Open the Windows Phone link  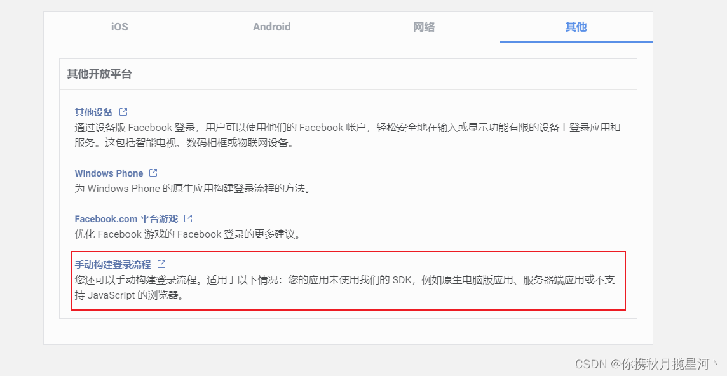[x=109, y=173]
